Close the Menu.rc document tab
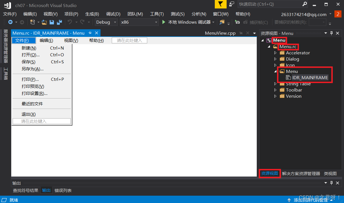This screenshot has width=344, height=203. point(96,33)
